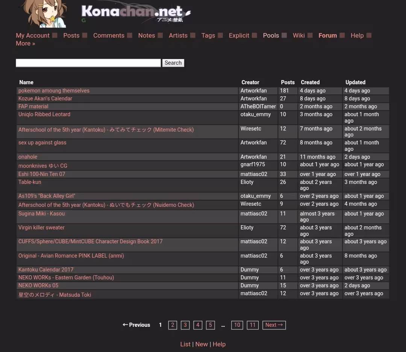Open the Table-kun pool

point(30,182)
